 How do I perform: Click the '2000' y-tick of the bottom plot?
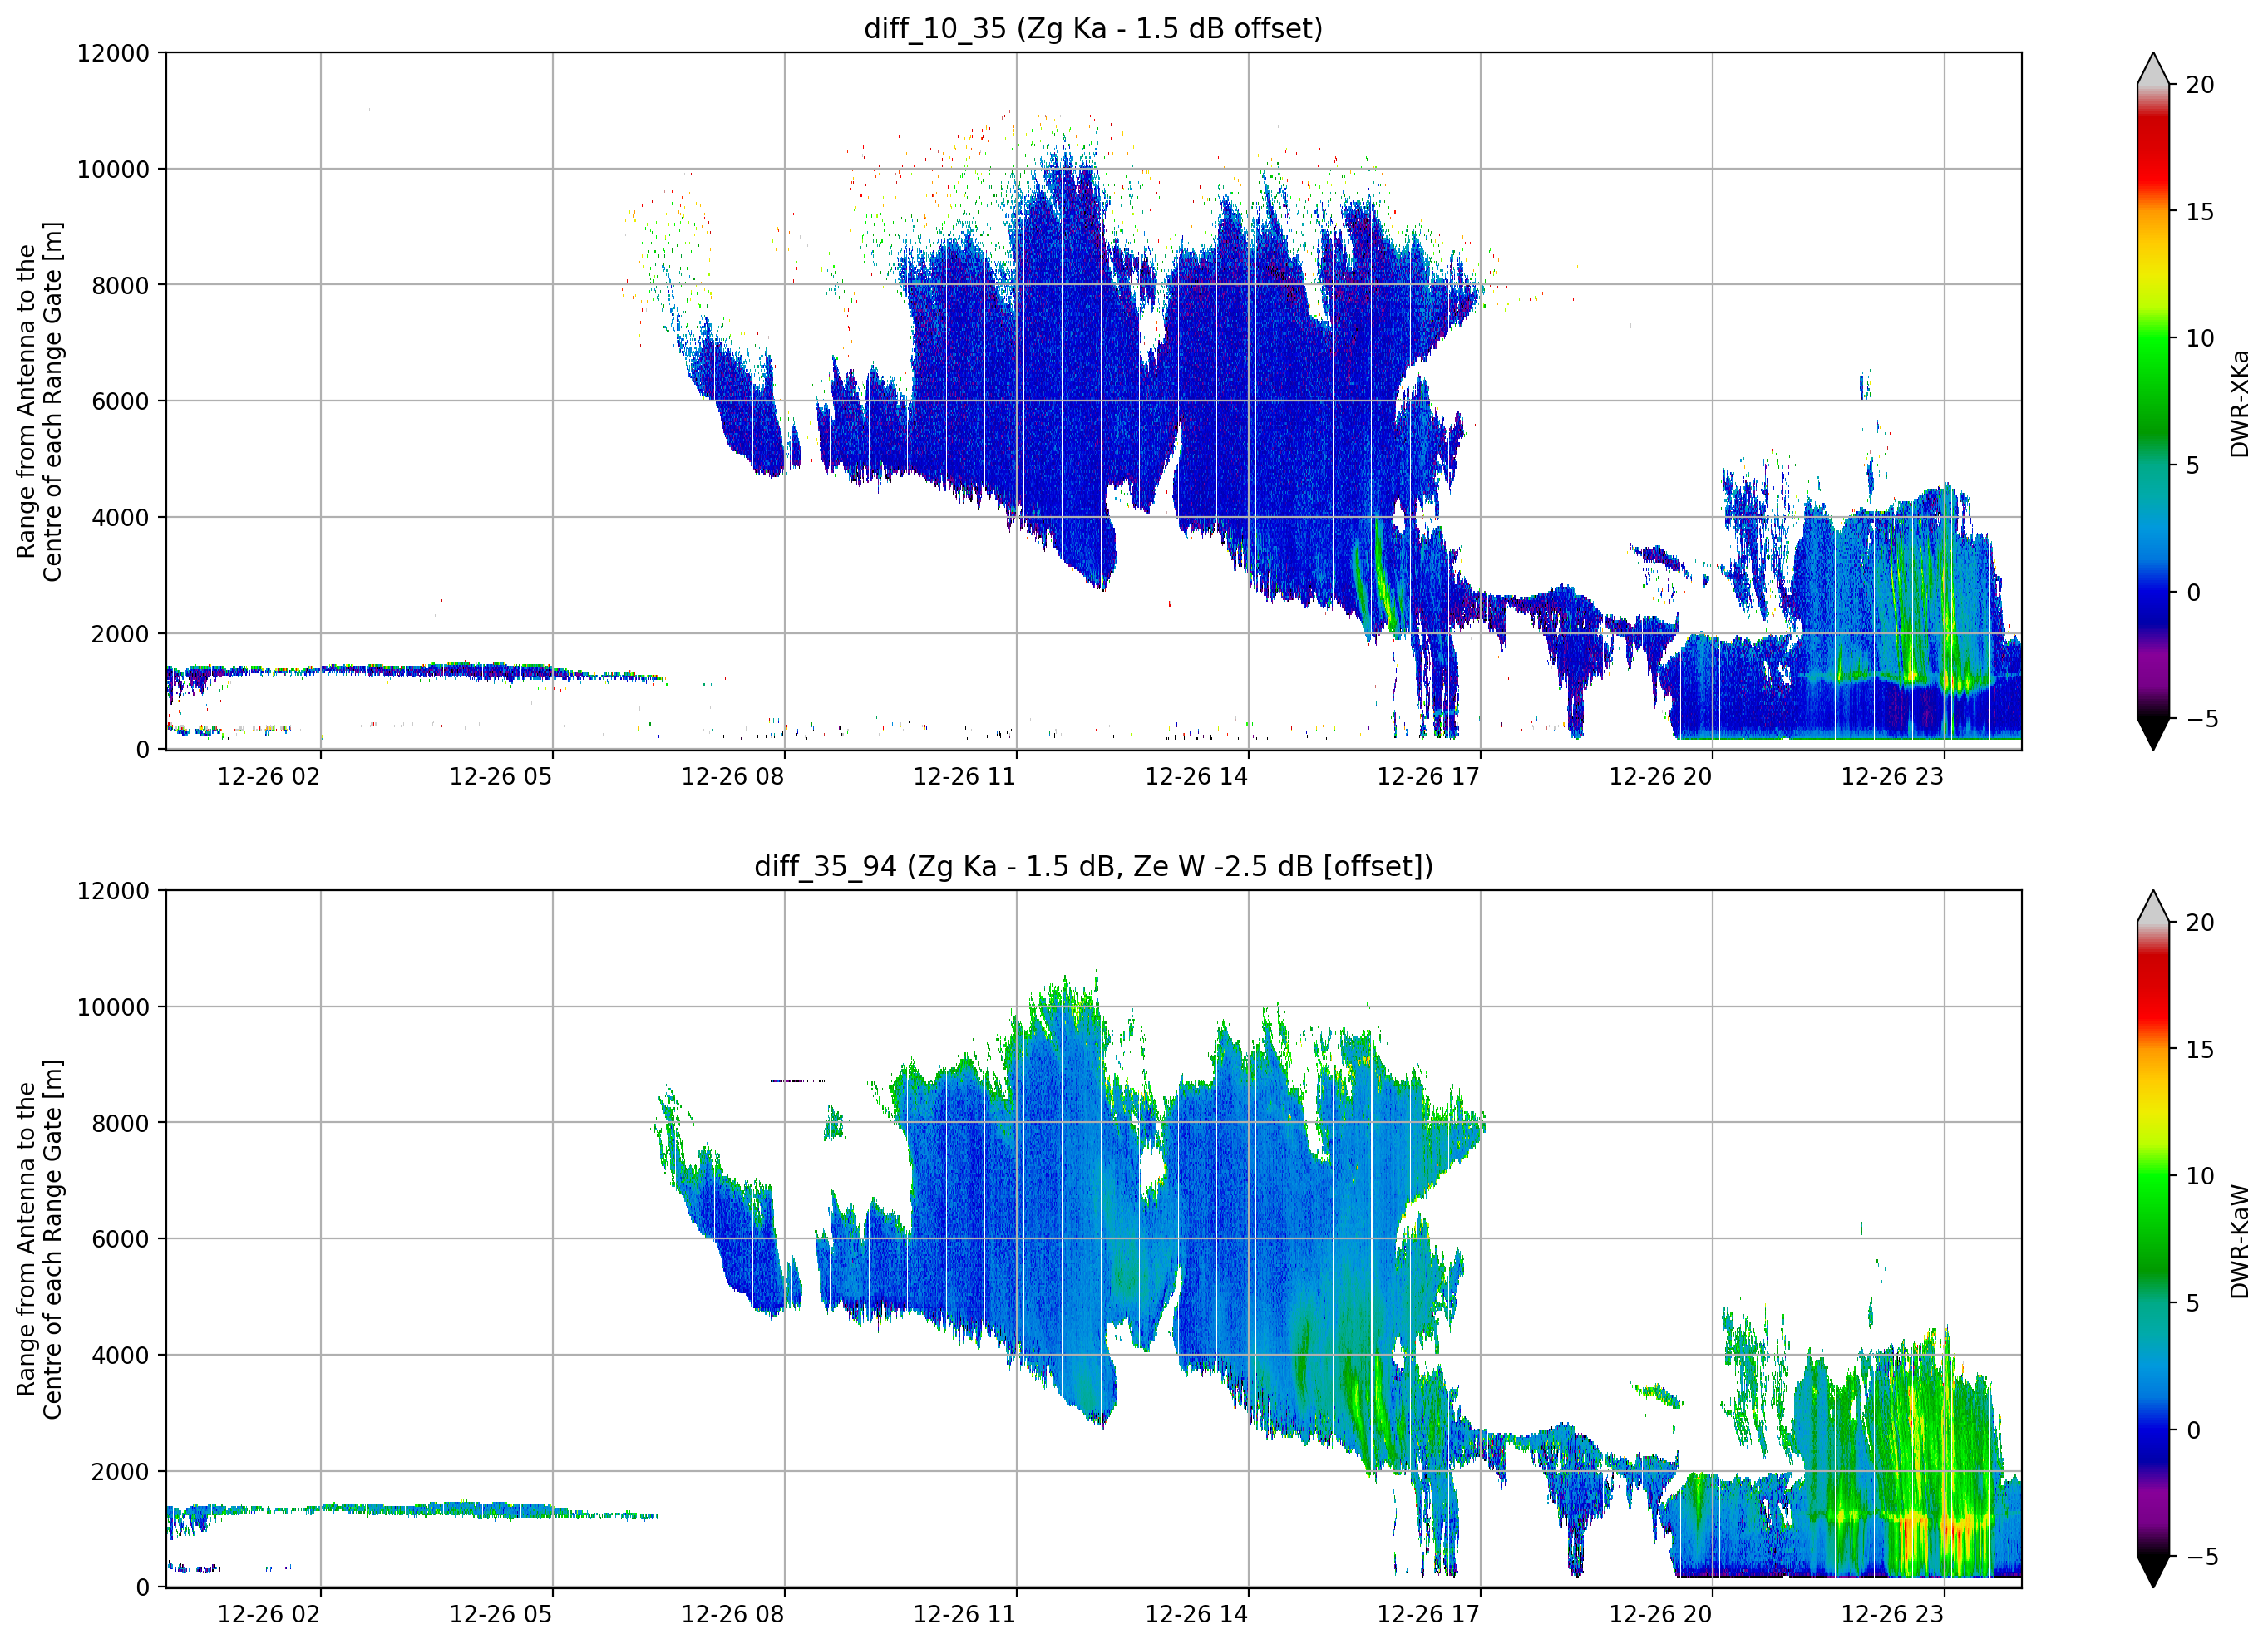click(120, 1472)
